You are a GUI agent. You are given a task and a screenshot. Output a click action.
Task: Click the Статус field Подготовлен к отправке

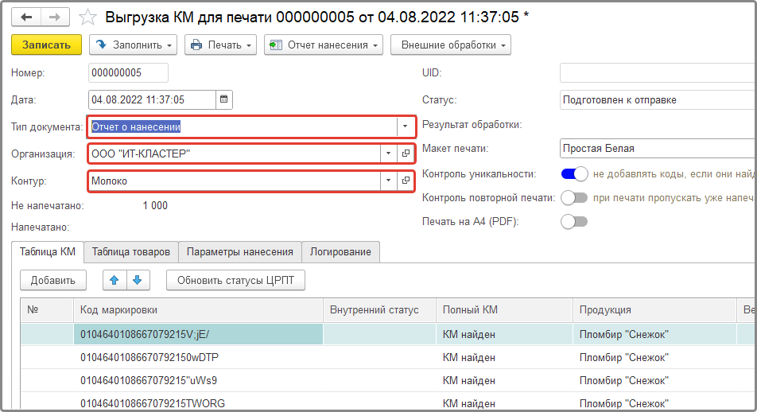(x=658, y=100)
